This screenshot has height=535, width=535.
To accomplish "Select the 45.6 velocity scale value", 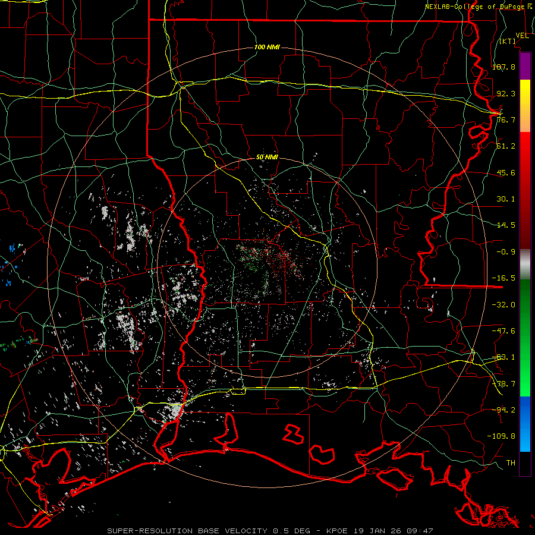I will [506, 172].
